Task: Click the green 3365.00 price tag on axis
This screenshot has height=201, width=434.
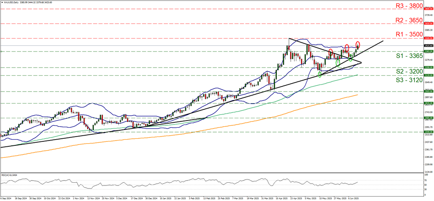Action: (x=428, y=52)
